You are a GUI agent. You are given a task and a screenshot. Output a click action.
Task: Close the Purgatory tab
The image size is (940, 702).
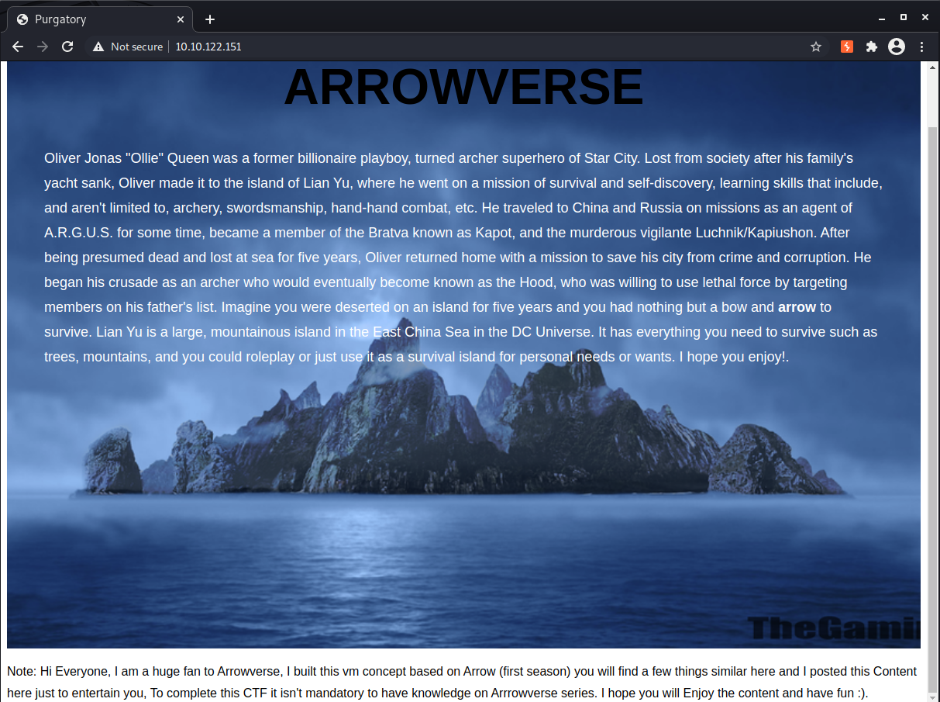click(179, 19)
